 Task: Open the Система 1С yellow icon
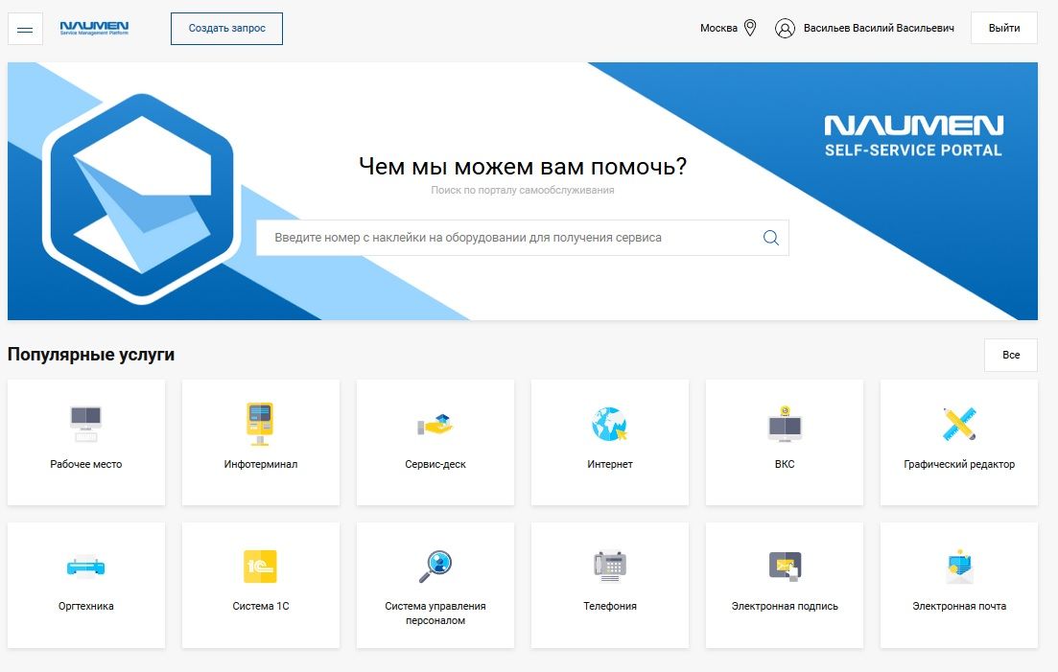[261, 567]
